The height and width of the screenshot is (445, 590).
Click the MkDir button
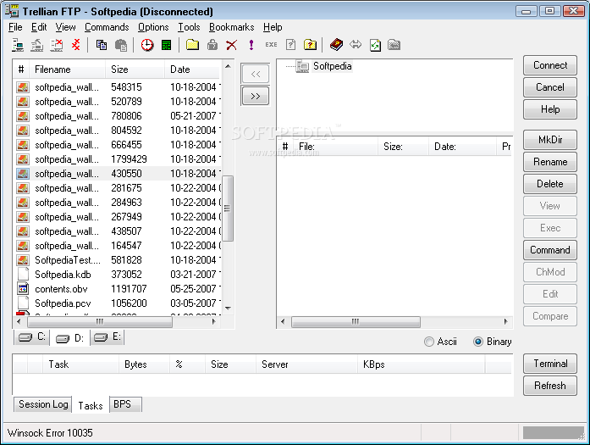pos(549,140)
